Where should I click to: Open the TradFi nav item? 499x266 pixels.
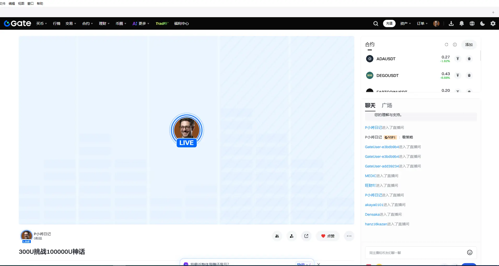(162, 23)
